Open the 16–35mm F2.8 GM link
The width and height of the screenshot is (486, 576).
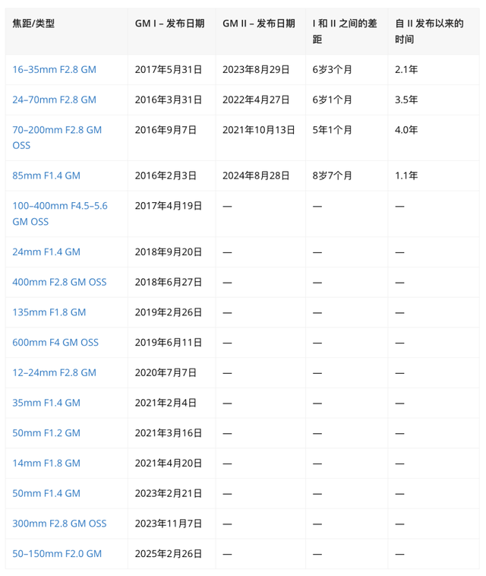(x=54, y=69)
